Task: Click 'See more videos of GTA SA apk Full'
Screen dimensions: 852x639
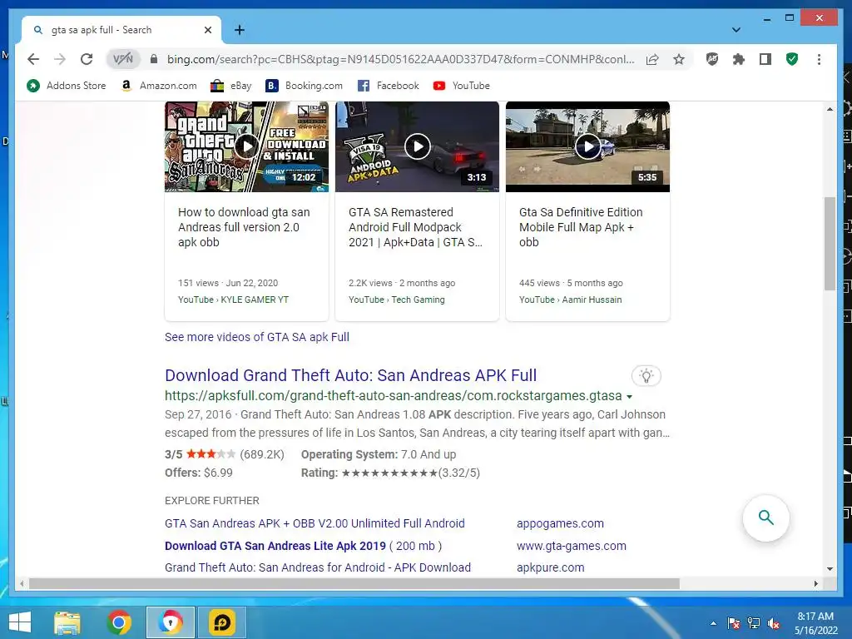Action: (257, 337)
